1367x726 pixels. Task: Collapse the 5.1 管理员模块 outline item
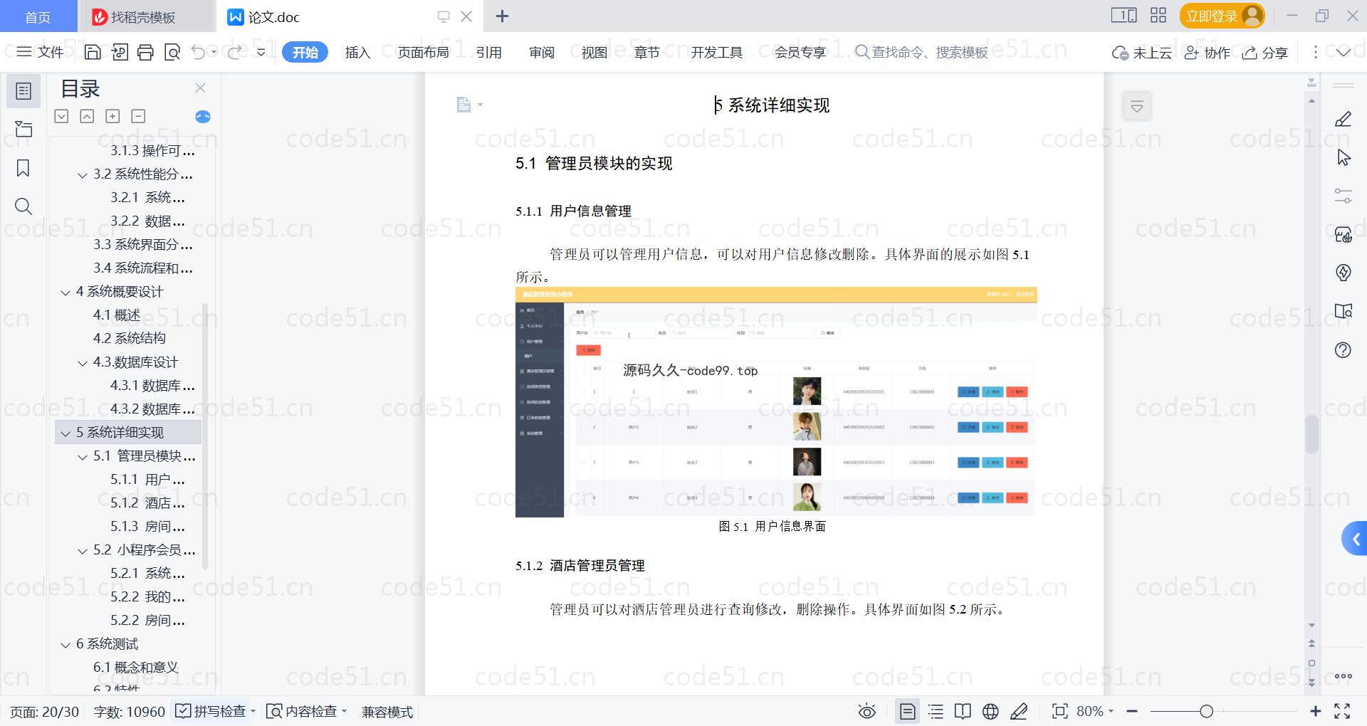(83, 456)
